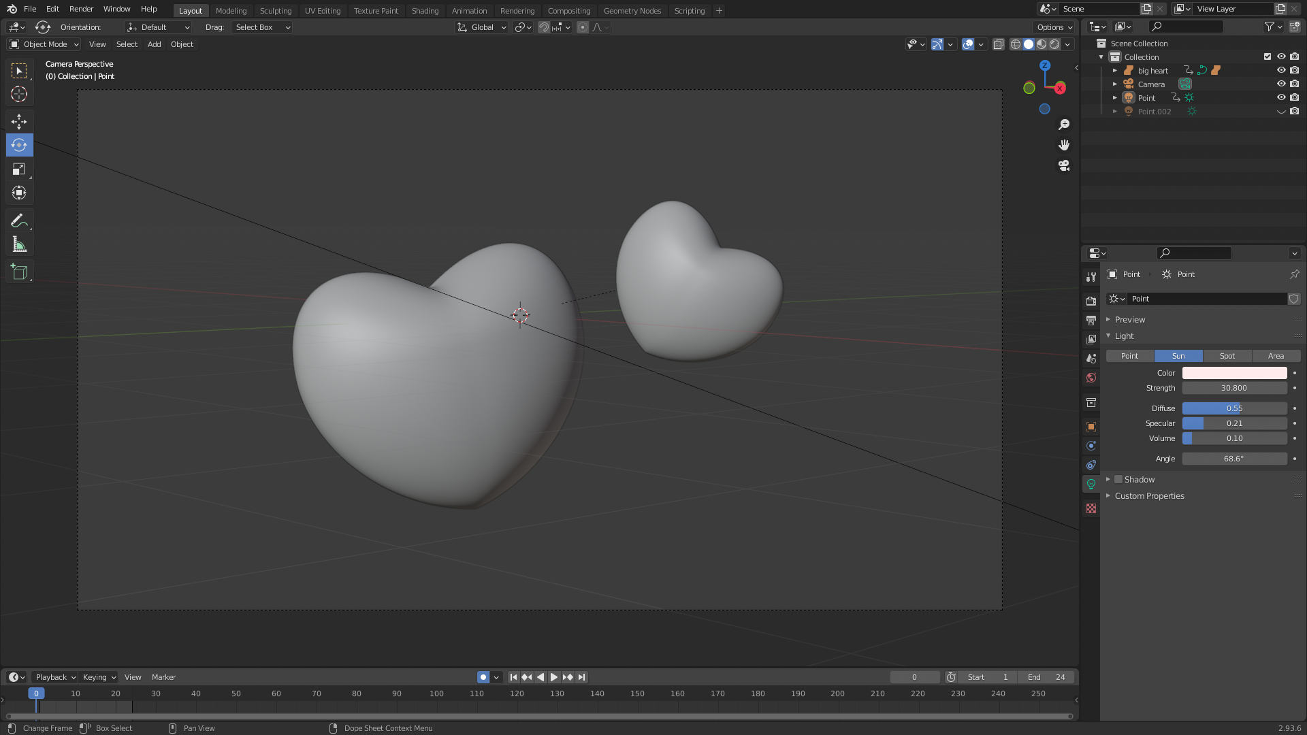Set light type to Area

(1276, 356)
